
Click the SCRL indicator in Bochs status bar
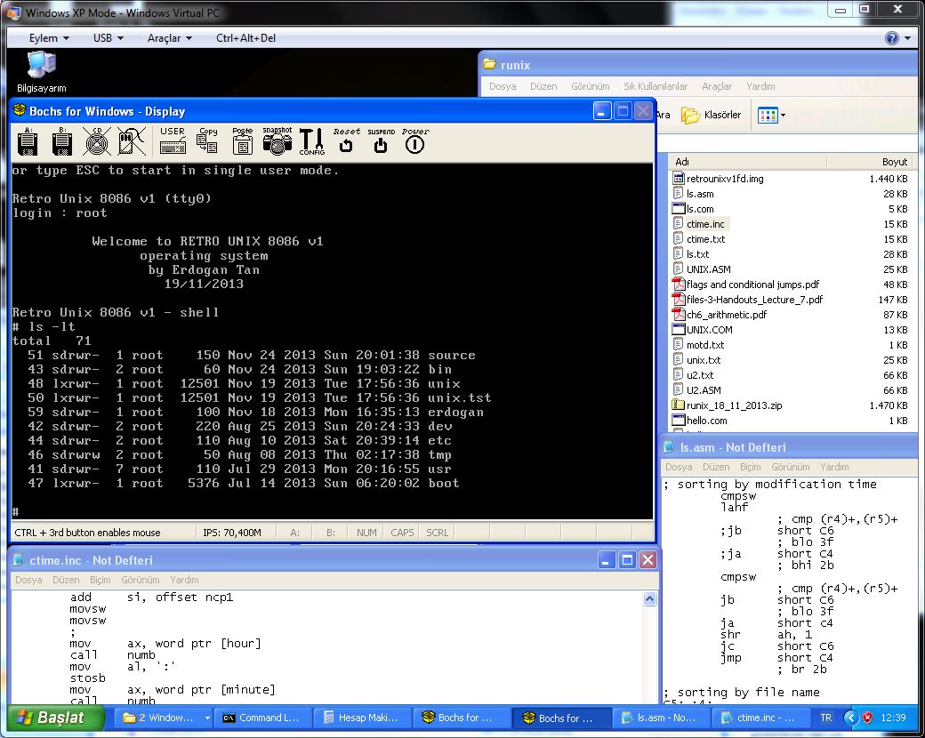(437, 533)
